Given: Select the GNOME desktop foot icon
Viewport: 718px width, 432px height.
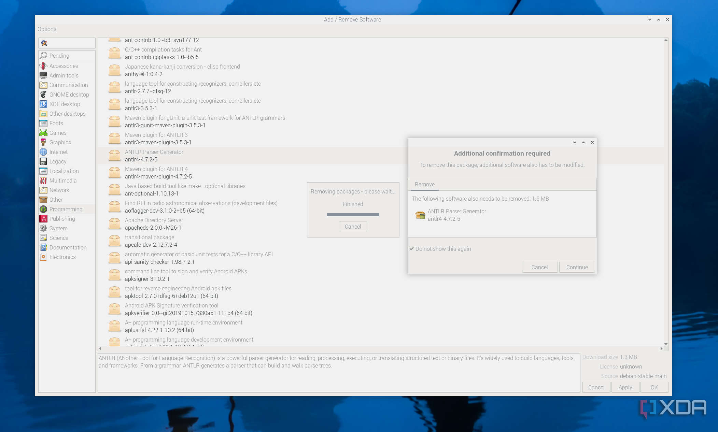Looking at the screenshot, I should click(43, 95).
